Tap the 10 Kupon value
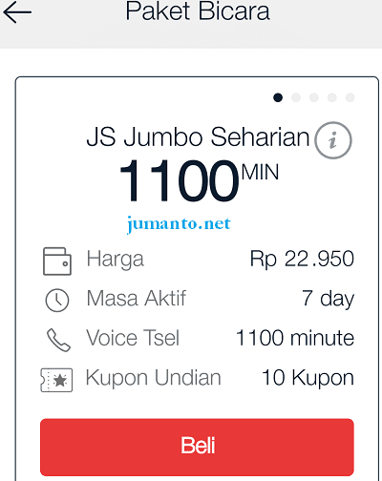 (308, 378)
